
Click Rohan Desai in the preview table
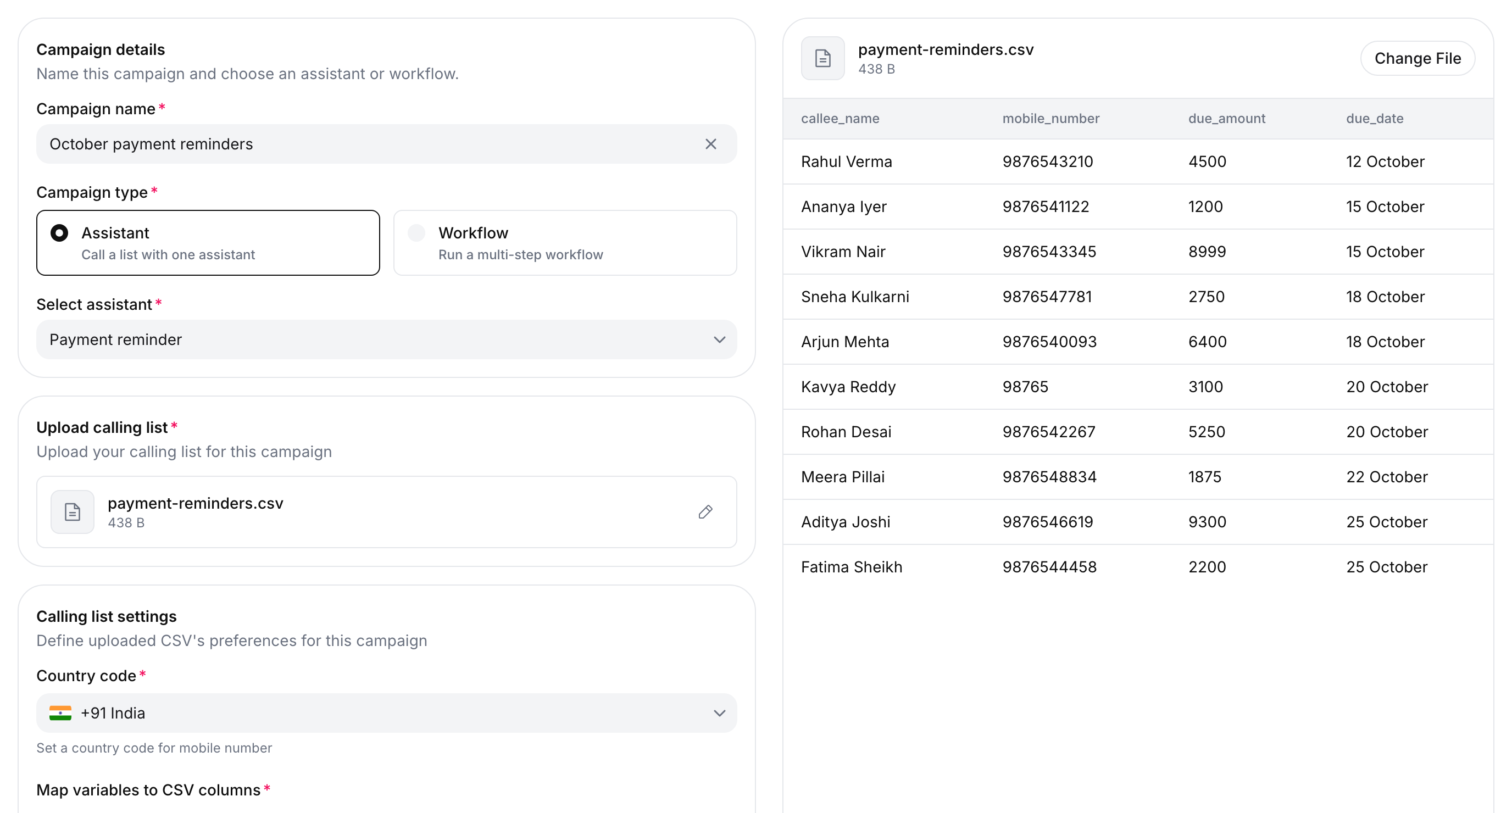[x=846, y=432]
